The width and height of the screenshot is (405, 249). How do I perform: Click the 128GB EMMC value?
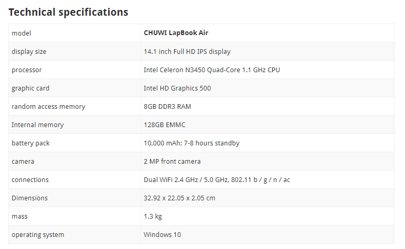pos(165,125)
